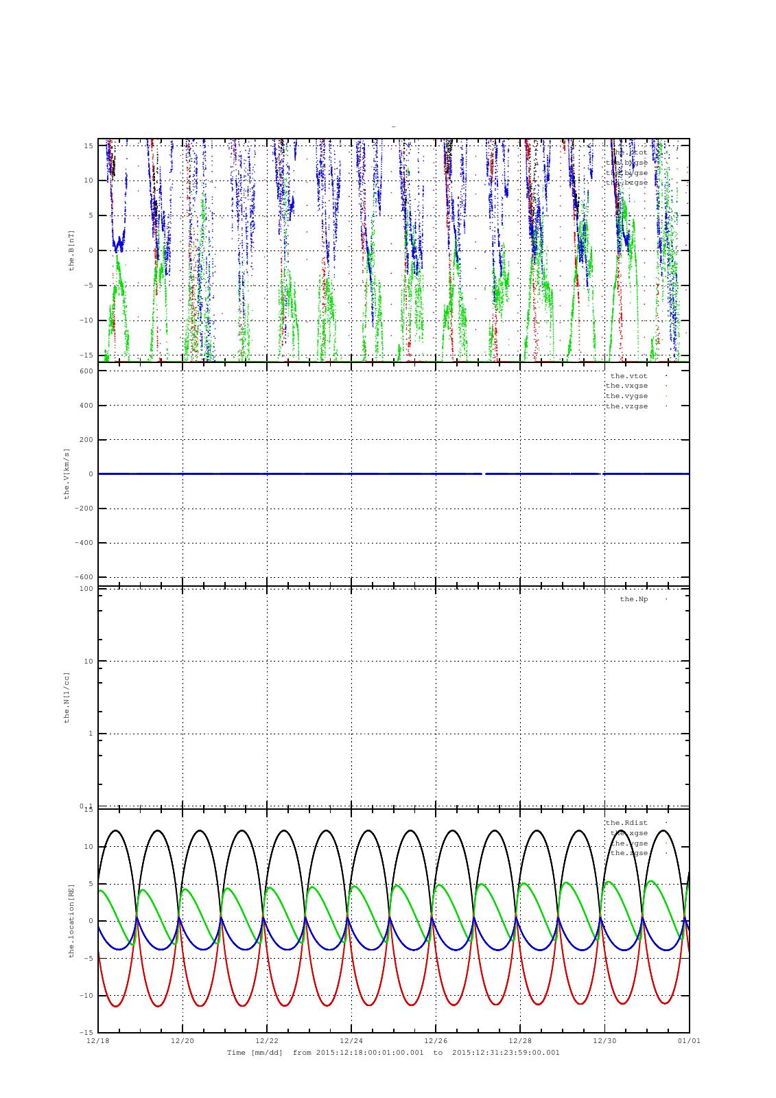
Task: Click the 600 tick on velocity axis
Action: (86, 371)
